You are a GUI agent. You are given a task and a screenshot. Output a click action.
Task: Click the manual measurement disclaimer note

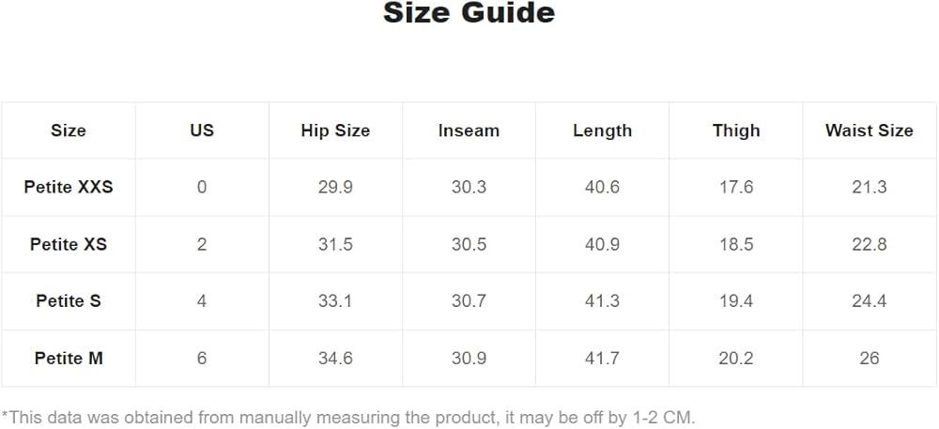coord(348,417)
